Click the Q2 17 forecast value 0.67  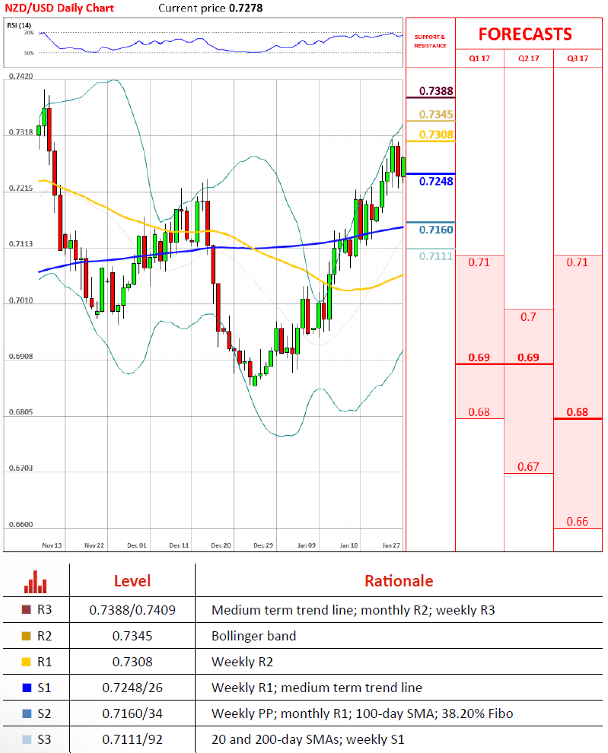point(528,467)
